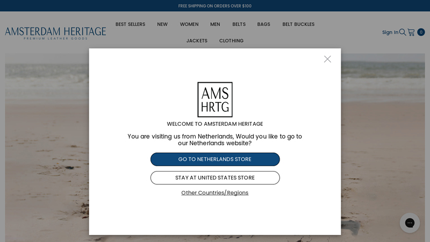Open the Best Sellers menu
The image size is (430, 242).
[130, 24]
